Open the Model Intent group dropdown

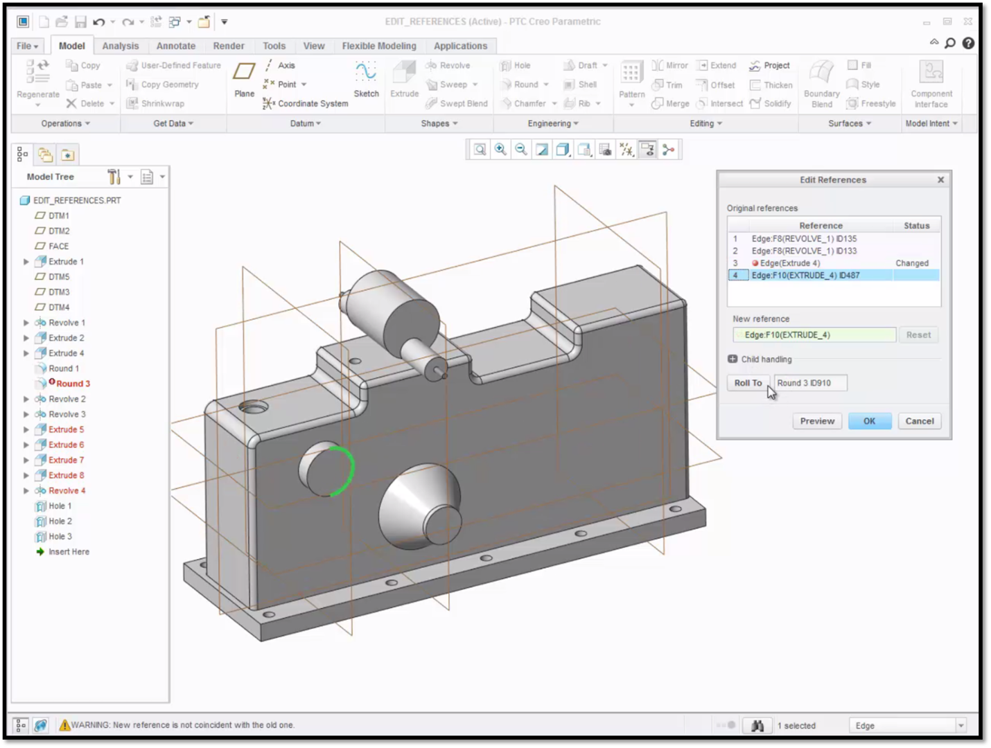point(931,123)
